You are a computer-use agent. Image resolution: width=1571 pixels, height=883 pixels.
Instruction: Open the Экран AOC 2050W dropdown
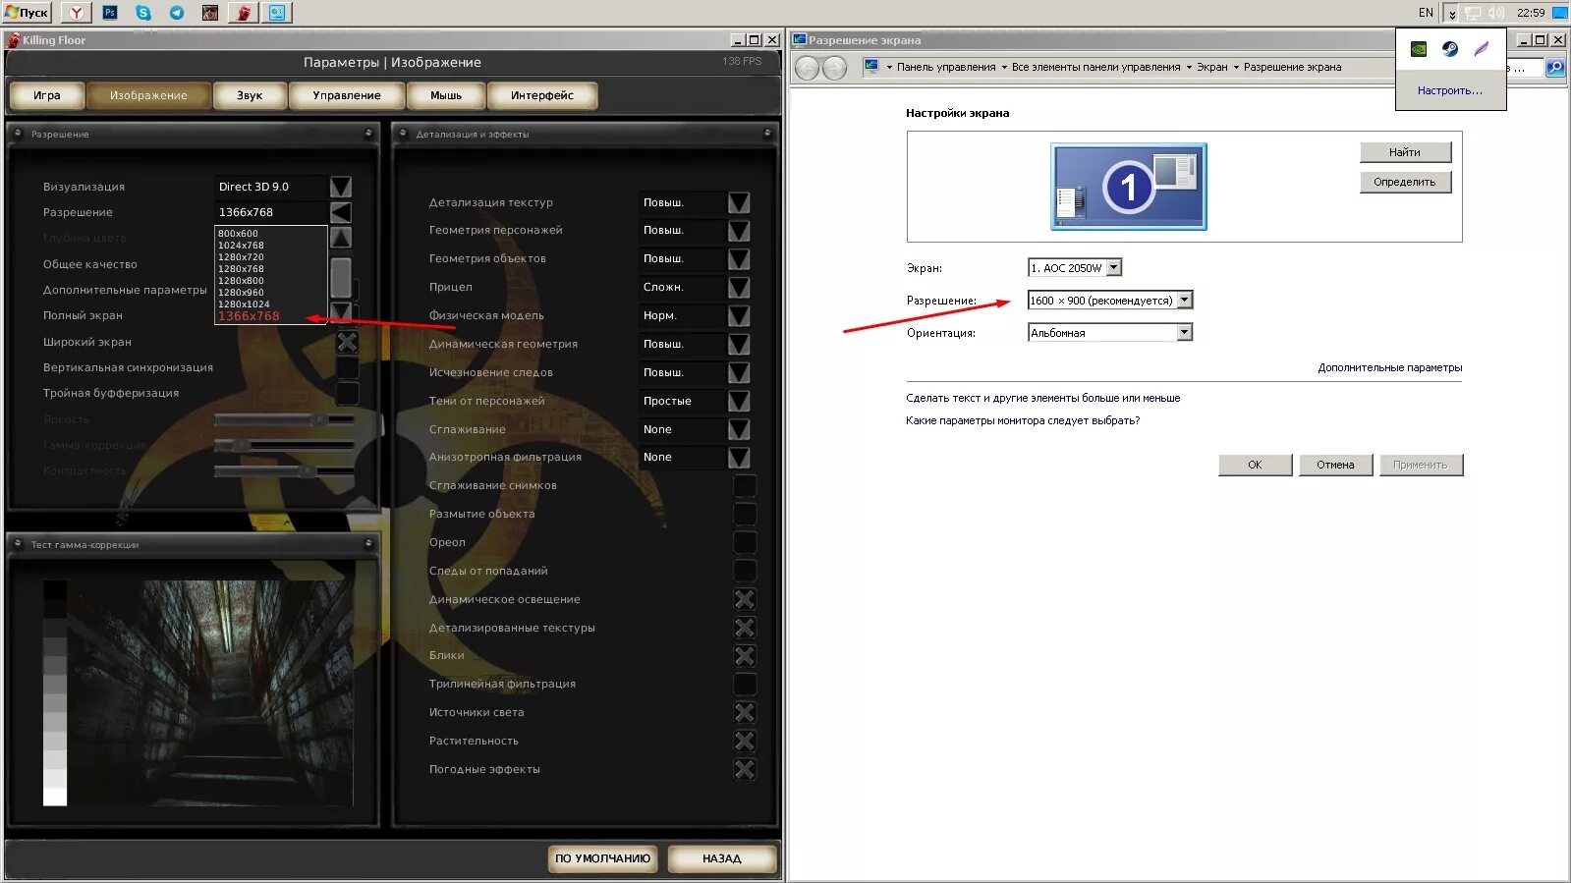point(1113,267)
